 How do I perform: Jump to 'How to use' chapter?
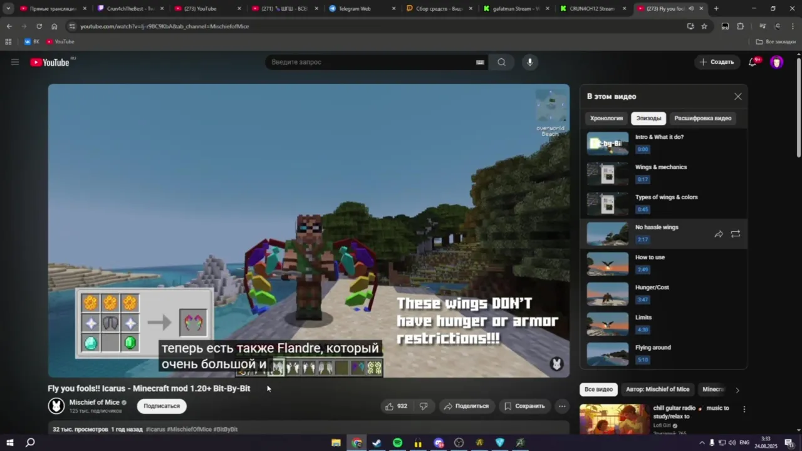click(x=664, y=264)
